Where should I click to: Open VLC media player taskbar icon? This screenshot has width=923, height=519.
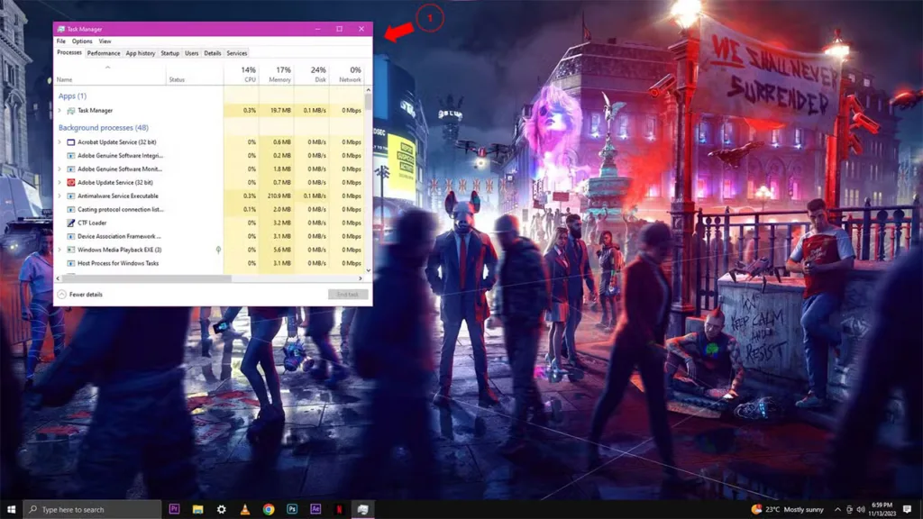245,509
